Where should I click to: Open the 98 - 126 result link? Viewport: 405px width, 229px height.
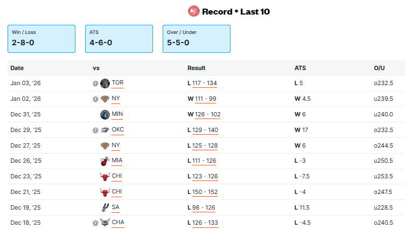pos(203,207)
